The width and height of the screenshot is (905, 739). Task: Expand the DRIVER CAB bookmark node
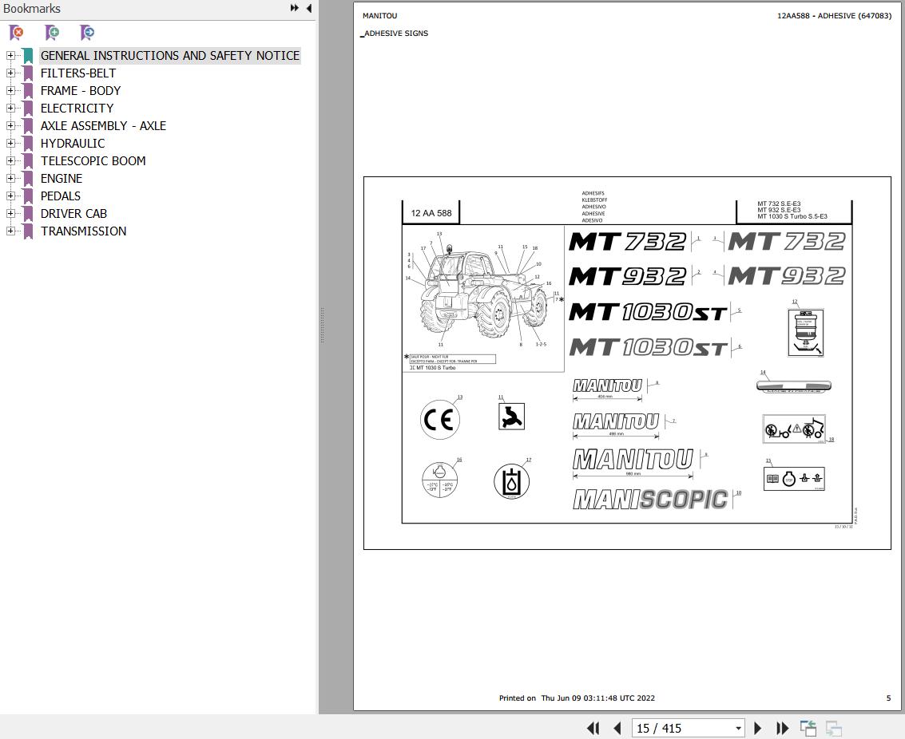click(10, 213)
